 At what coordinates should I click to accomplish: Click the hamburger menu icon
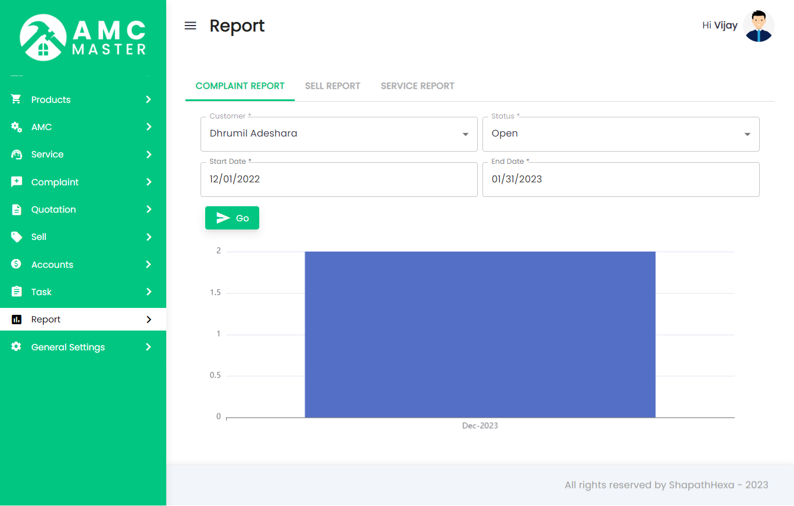tap(190, 26)
